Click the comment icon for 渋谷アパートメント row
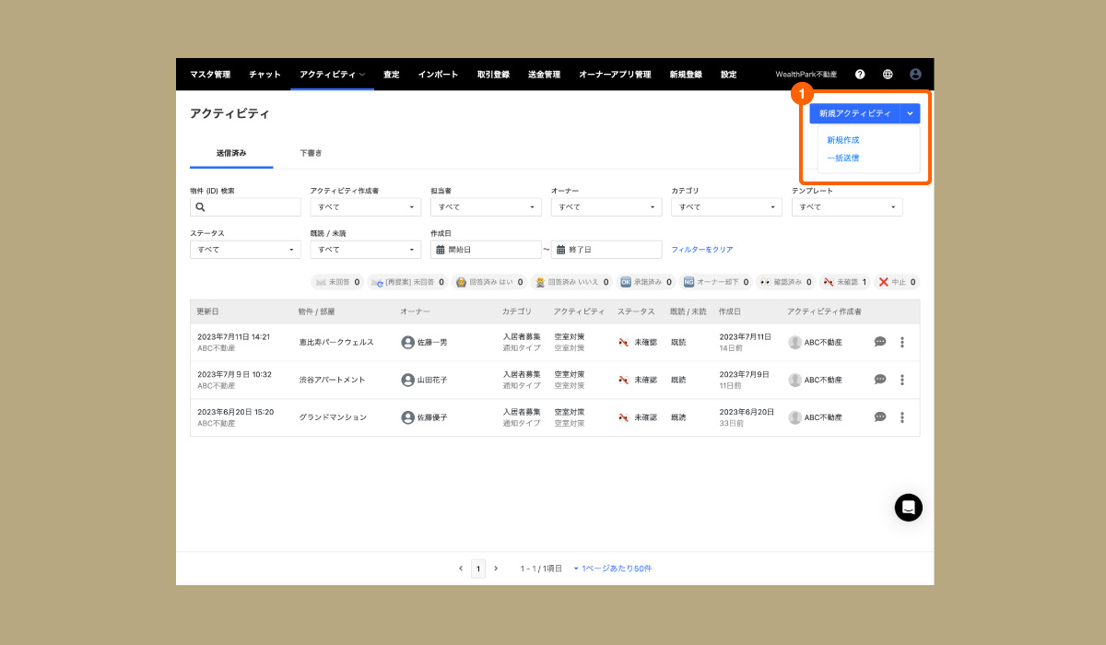1106x645 pixels. pos(880,380)
